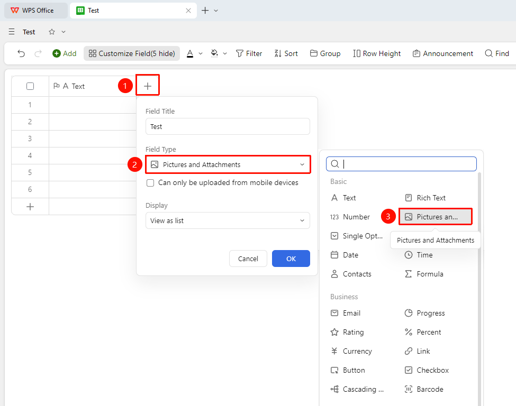This screenshot has height=406, width=516.
Task: Choose the Progress field type
Action: [424, 313]
